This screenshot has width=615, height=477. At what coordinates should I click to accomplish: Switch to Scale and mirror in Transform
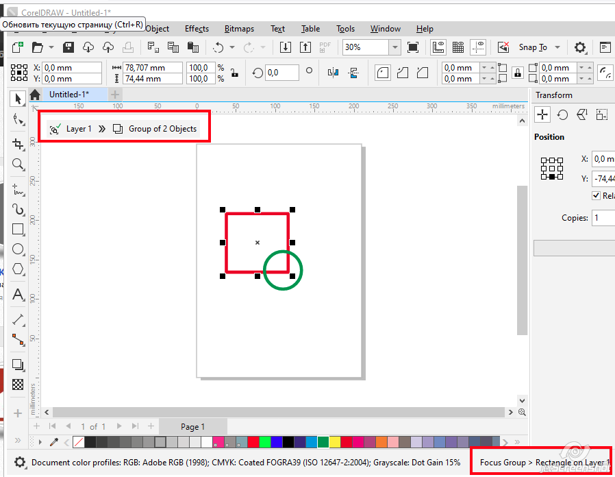tap(582, 115)
